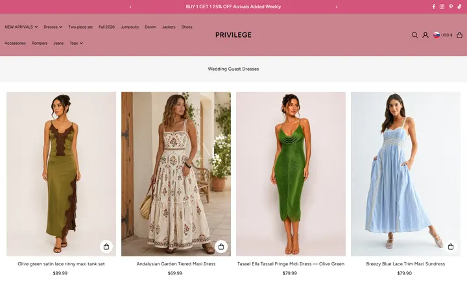Viewport: 467px width, 292px height.
Task: Open the Instagram social icon
Action: coord(442,6)
